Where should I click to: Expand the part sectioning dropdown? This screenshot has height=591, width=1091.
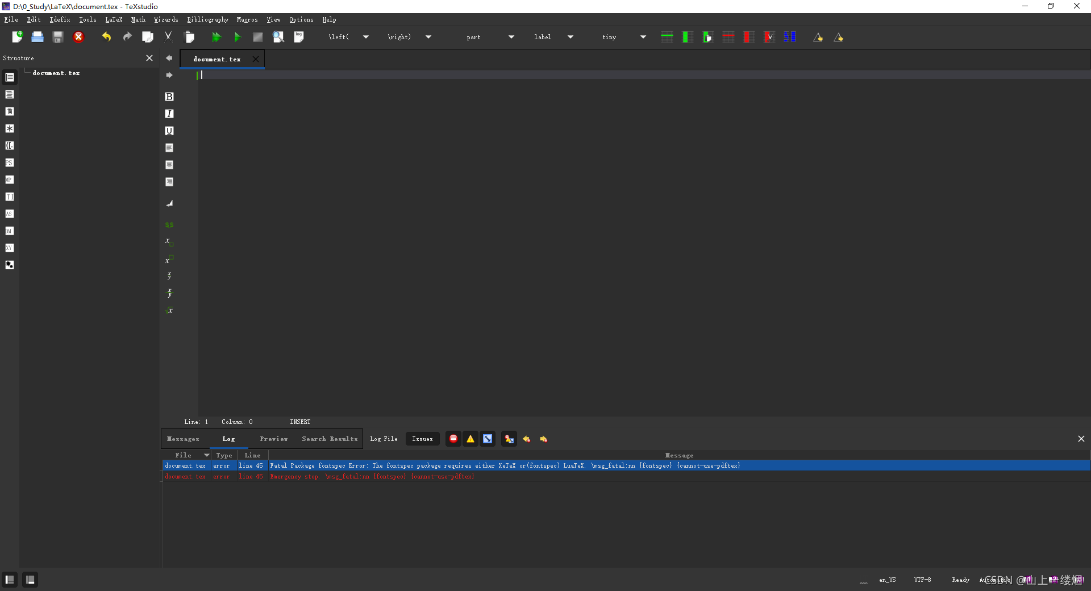(511, 37)
